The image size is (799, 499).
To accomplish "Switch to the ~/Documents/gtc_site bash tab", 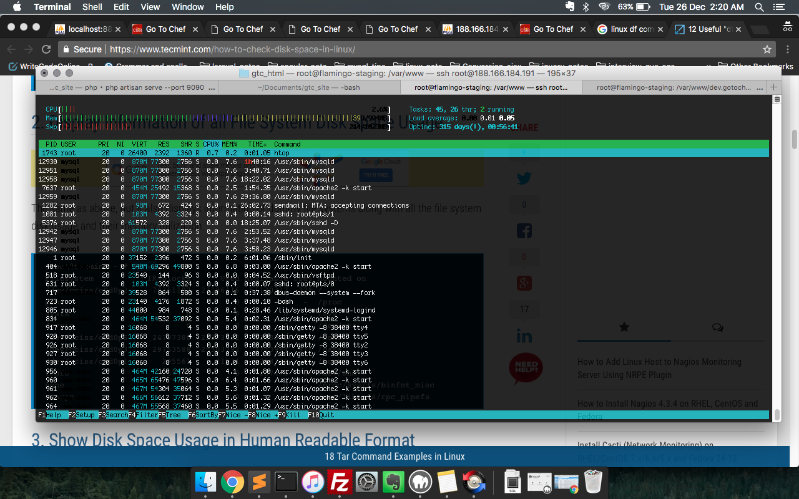I will tap(309, 87).
